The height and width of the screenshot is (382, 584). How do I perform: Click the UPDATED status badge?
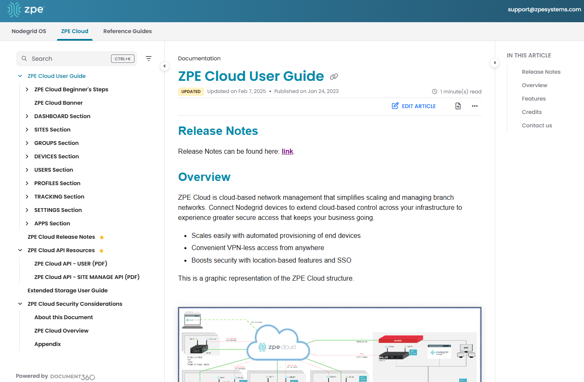point(191,91)
